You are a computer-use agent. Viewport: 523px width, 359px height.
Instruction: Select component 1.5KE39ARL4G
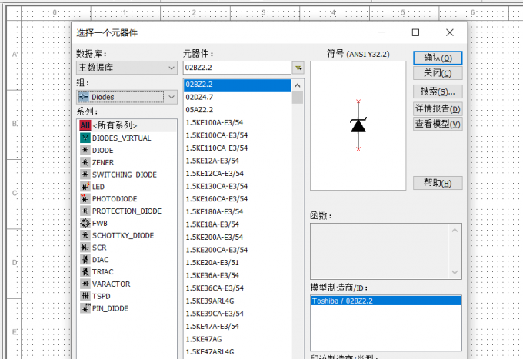210,301
